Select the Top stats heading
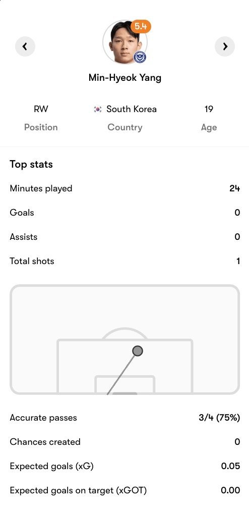The height and width of the screenshot is (510, 249). [x=31, y=164]
